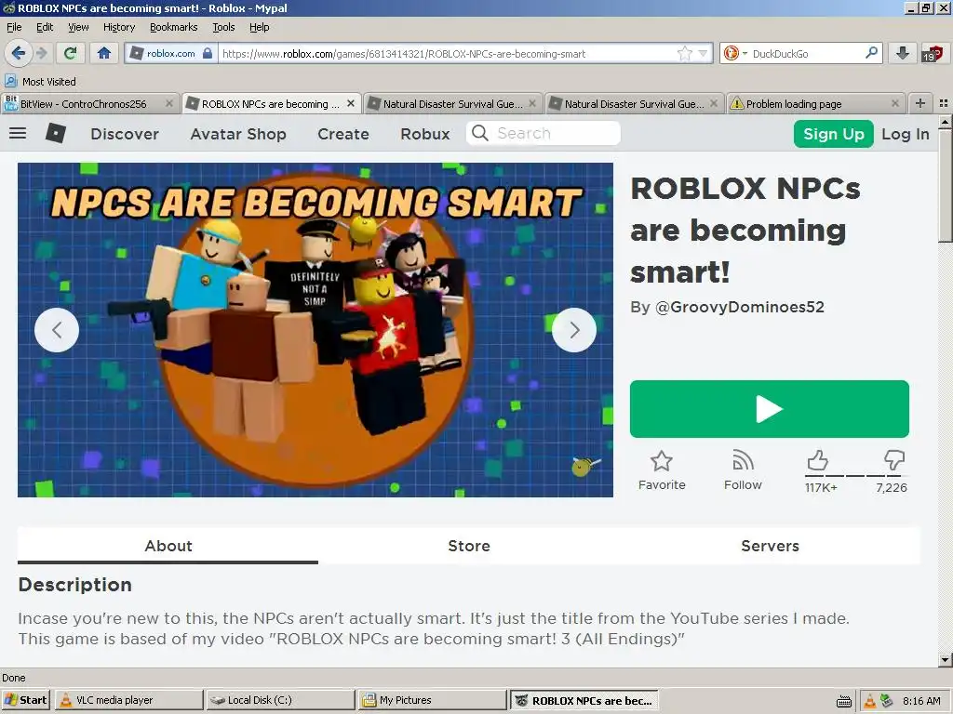Open the Roblox hamburger navigation menu
Viewport: 953px width, 714px height.
pos(18,133)
